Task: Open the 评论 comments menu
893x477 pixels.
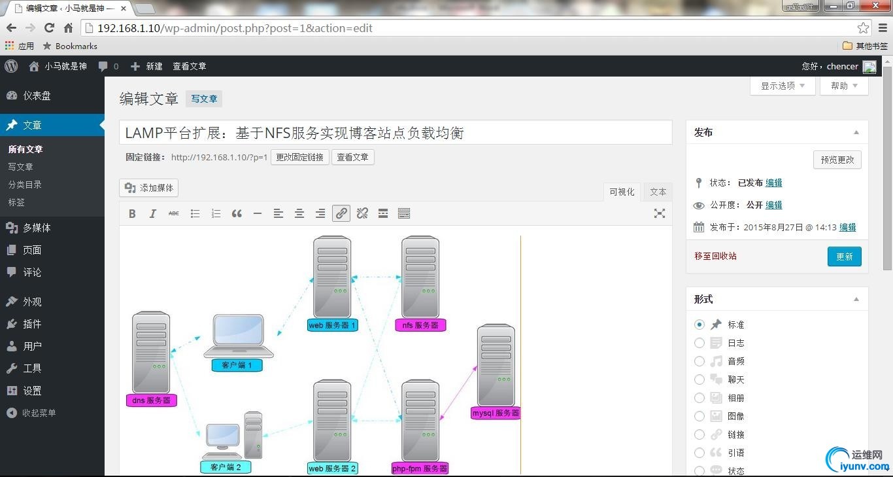Action: click(52, 272)
